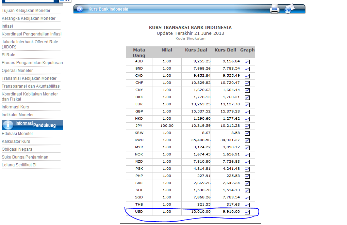
Task: Open Koordinasi Kebijakan Moneter dan Fiskal
Action: [30, 96]
